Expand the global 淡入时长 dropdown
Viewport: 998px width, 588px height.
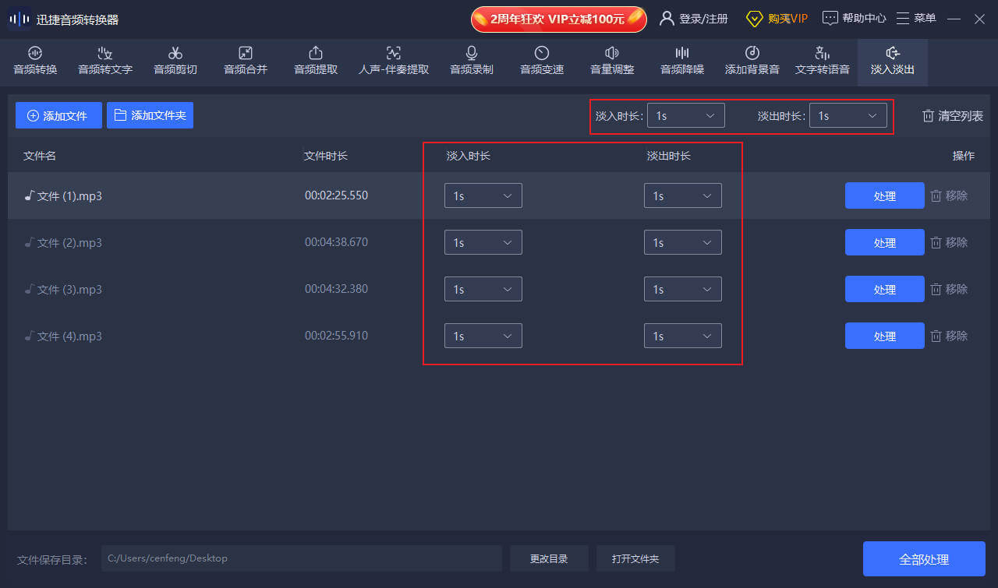click(686, 115)
